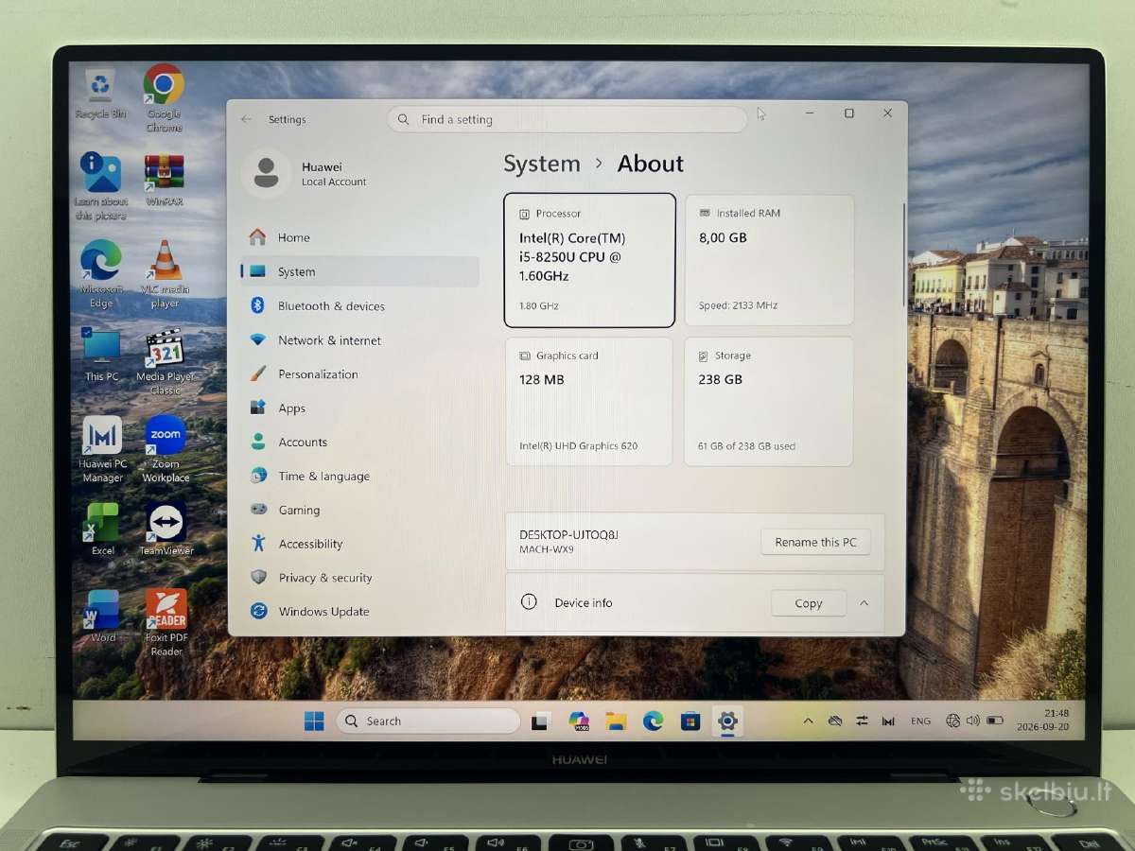
Task: Open File Explorer from the taskbar
Action: click(616, 721)
